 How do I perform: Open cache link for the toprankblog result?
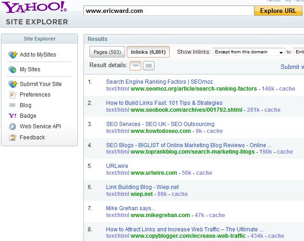285,152
